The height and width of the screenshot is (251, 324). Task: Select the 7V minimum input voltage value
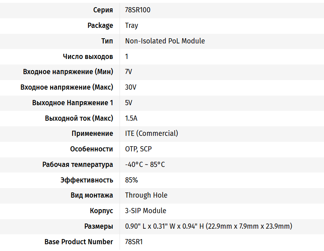pos(128,72)
